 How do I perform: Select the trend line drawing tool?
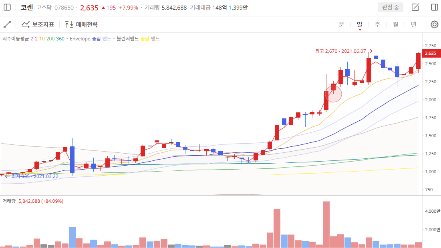(7, 24)
